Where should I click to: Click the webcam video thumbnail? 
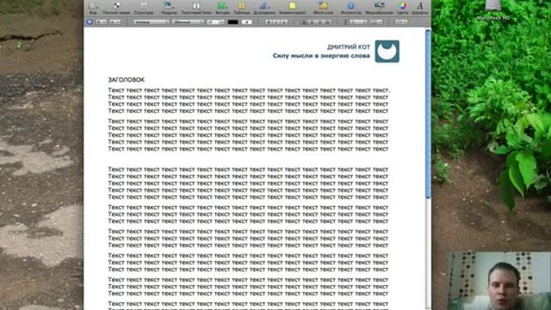[x=499, y=281]
